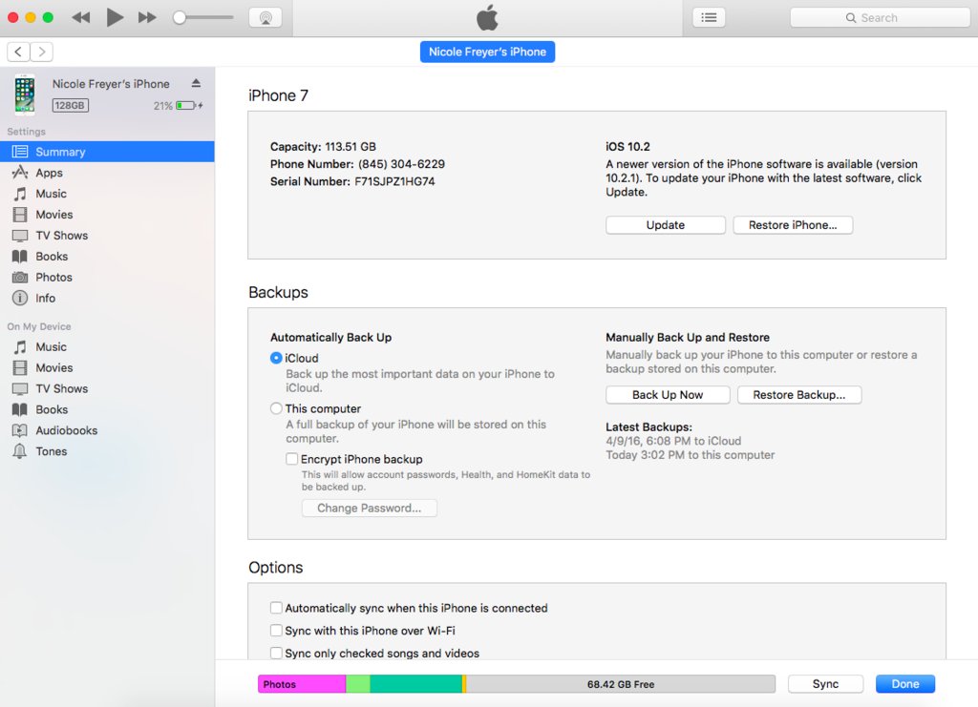Click the Movies icon under On My Device

click(20, 367)
